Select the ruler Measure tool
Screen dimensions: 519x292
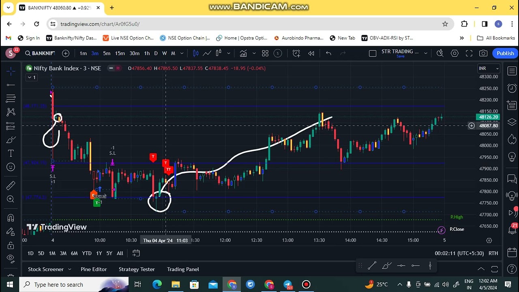(x=11, y=185)
